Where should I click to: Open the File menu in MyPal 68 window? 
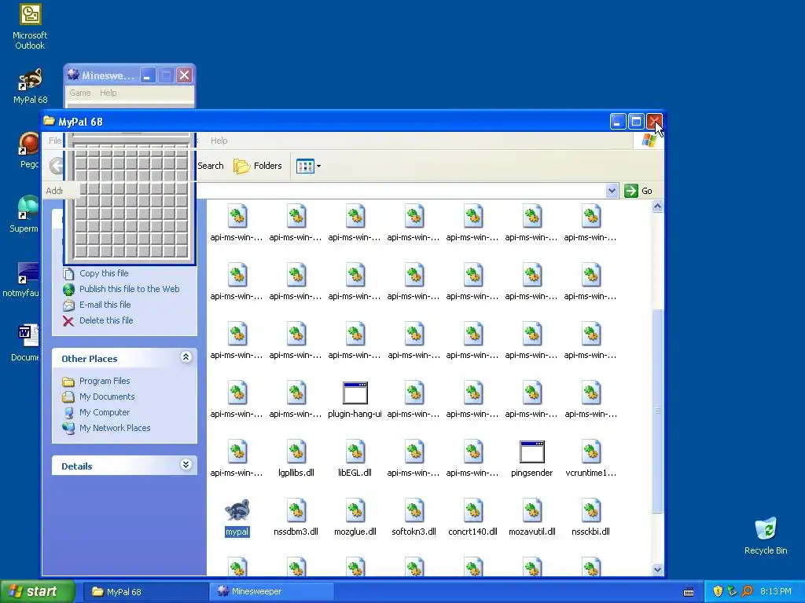tap(54, 141)
